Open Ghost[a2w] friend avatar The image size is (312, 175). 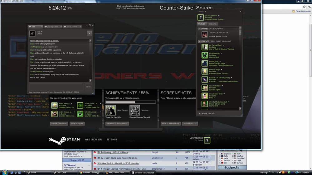click(205, 63)
